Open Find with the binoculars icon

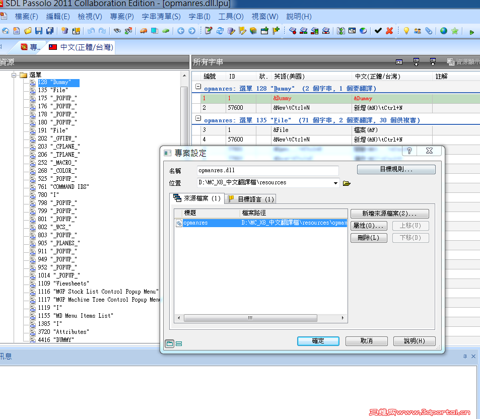117,31
